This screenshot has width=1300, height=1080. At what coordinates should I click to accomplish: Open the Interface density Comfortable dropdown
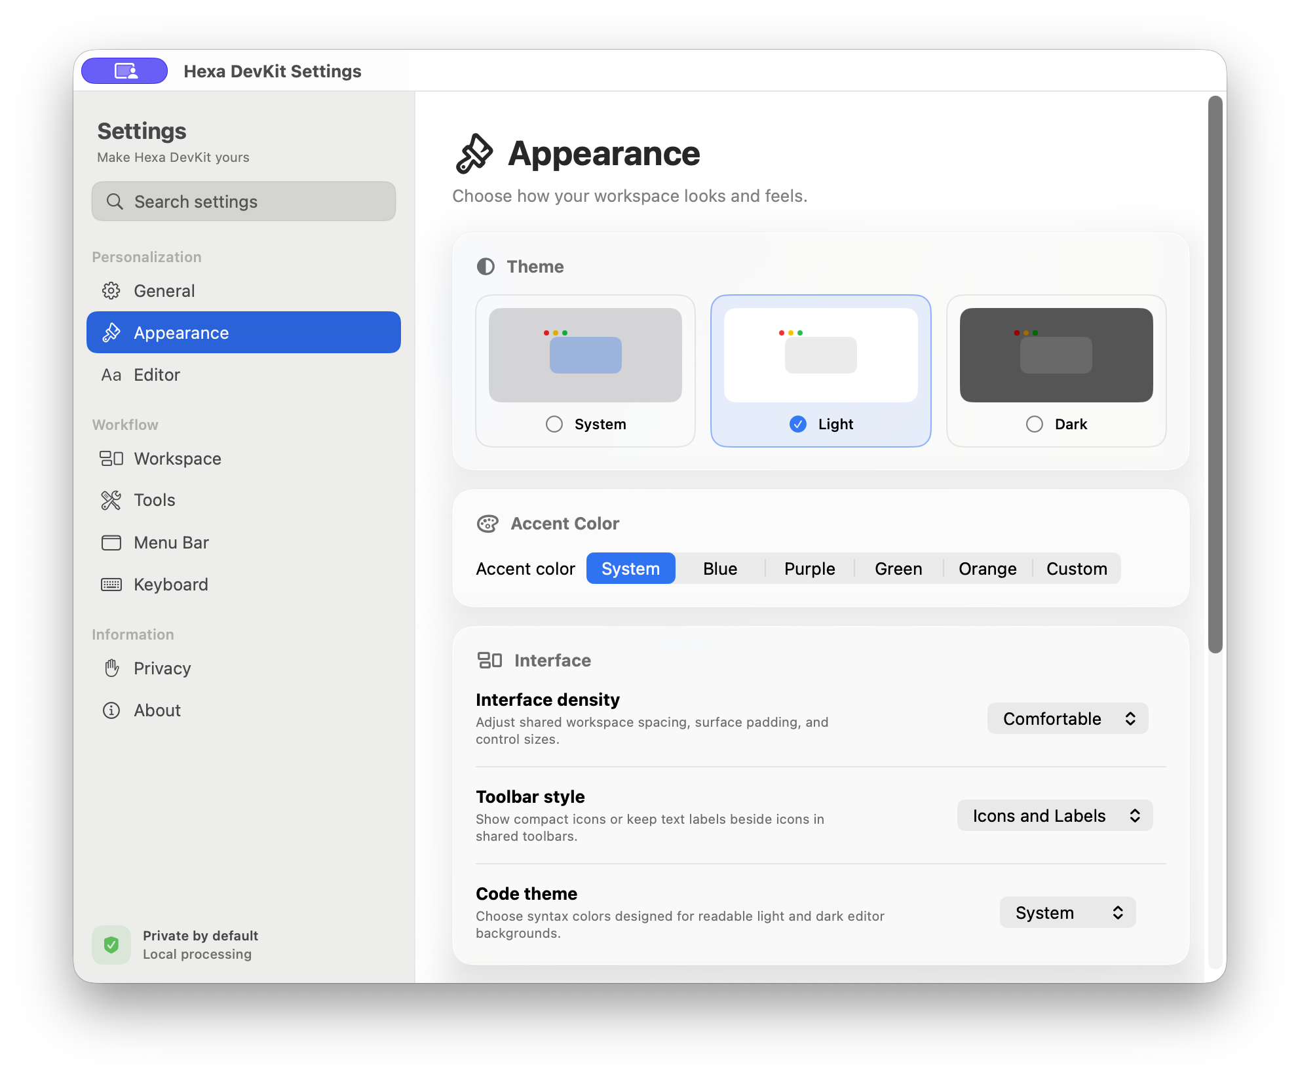[1068, 719]
